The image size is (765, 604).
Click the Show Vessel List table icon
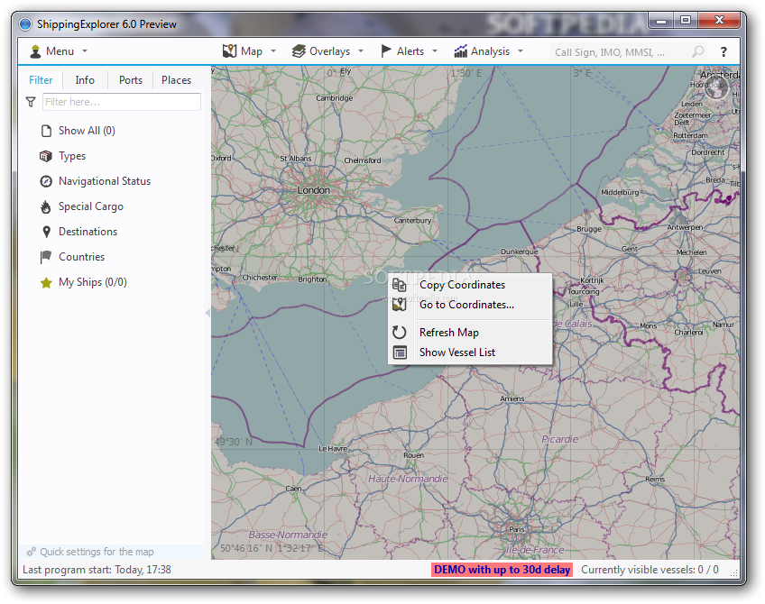click(400, 352)
